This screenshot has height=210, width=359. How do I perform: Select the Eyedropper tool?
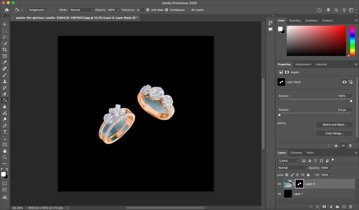point(5,62)
